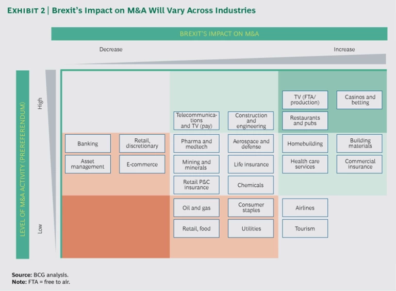Click the Banking industry box
This screenshot has height=291, width=396.
pos(88,143)
